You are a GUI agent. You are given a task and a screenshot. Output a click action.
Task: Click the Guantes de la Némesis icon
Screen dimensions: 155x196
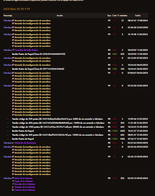[x=13, y=187]
